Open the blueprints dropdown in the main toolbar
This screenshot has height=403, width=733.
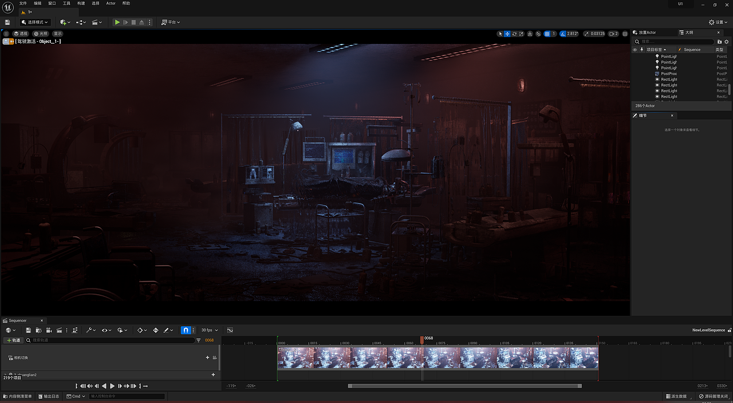81,22
